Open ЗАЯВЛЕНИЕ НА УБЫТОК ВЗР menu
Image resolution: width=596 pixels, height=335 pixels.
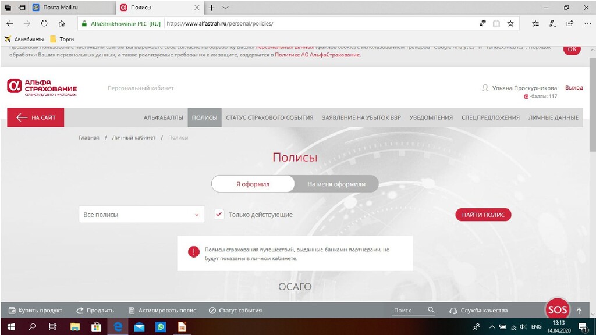click(361, 117)
